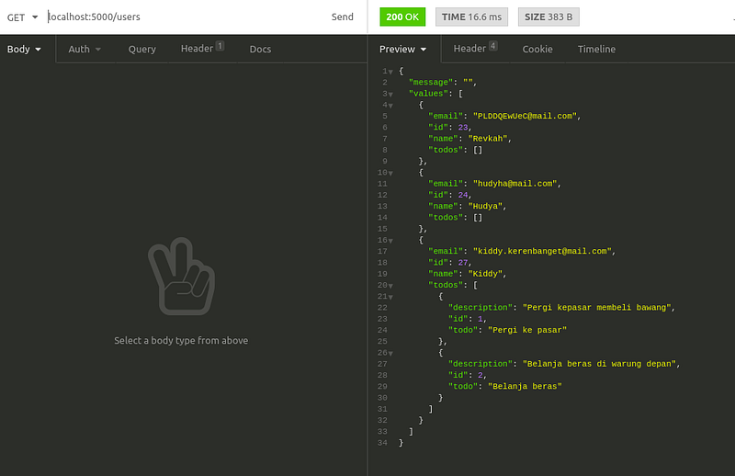Open the Preview mode dropdown
Viewport: 735px width, 476px height.
(x=402, y=50)
